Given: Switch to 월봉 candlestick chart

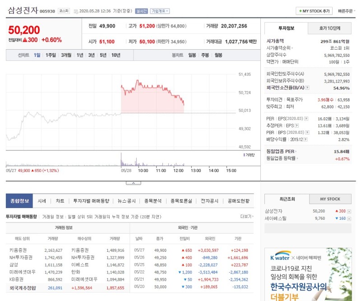Looking at the screenshot, I should coord(218,55).
